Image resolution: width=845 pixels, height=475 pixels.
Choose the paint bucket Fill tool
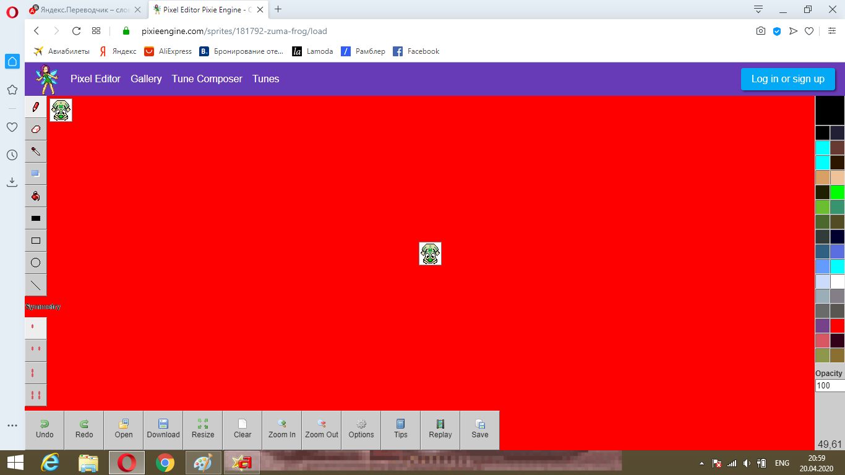pos(36,196)
